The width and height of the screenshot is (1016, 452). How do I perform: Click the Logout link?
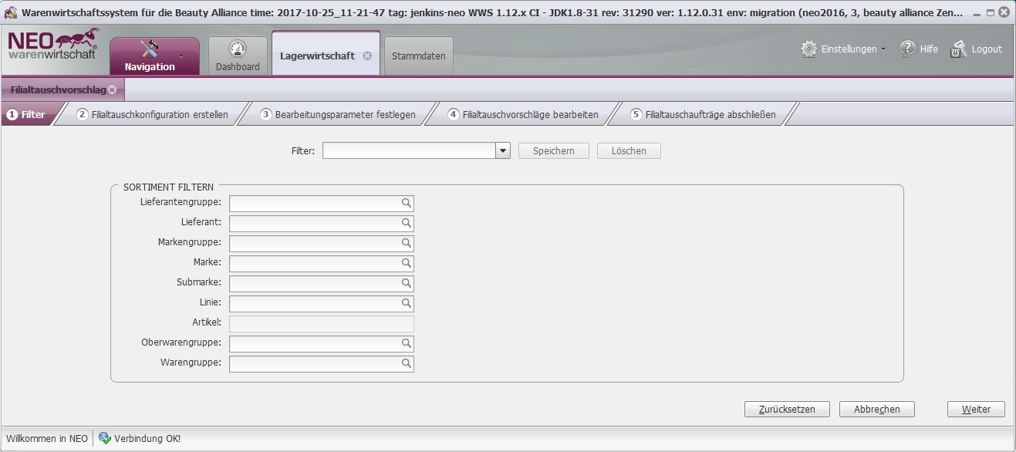[987, 49]
